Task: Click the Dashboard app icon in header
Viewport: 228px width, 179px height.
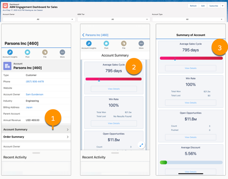Action: point(5,6)
